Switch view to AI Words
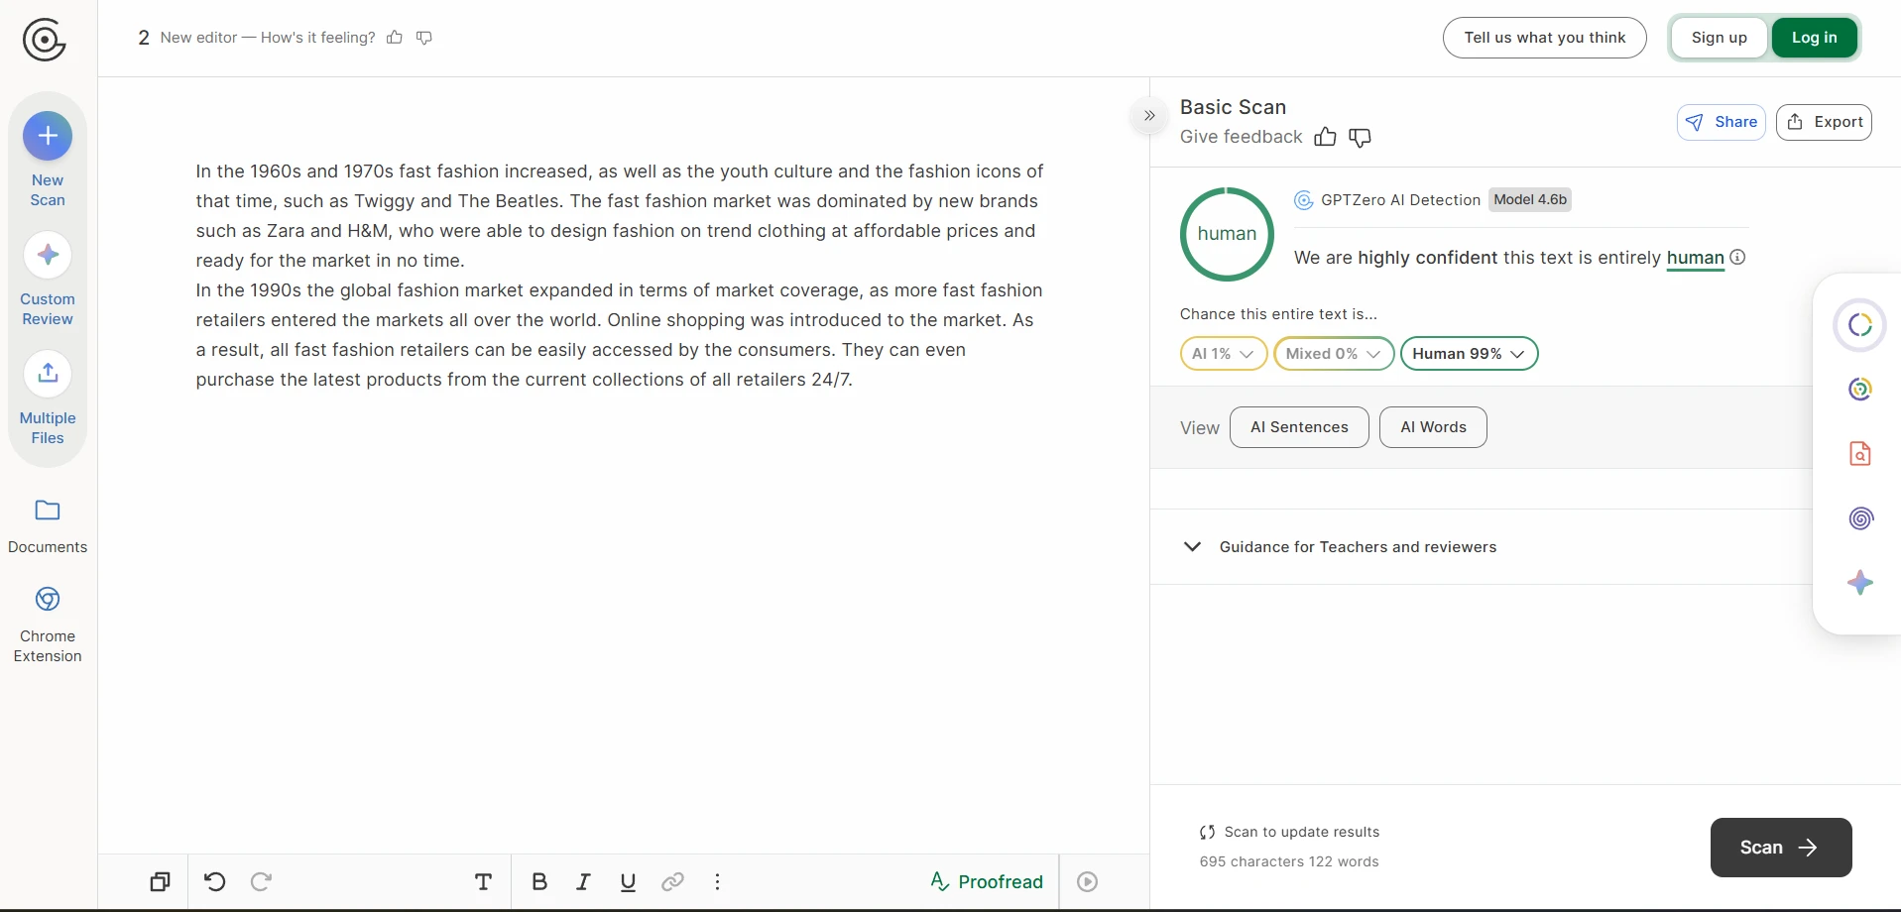 [x=1433, y=427]
